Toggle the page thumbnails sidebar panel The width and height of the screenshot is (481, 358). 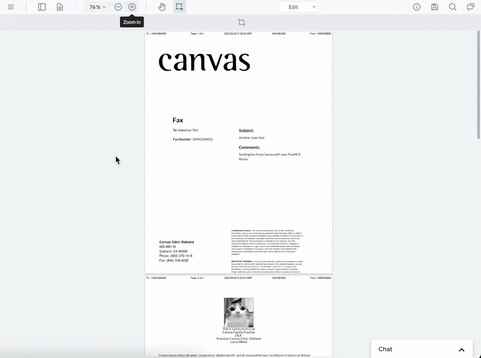click(42, 7)
